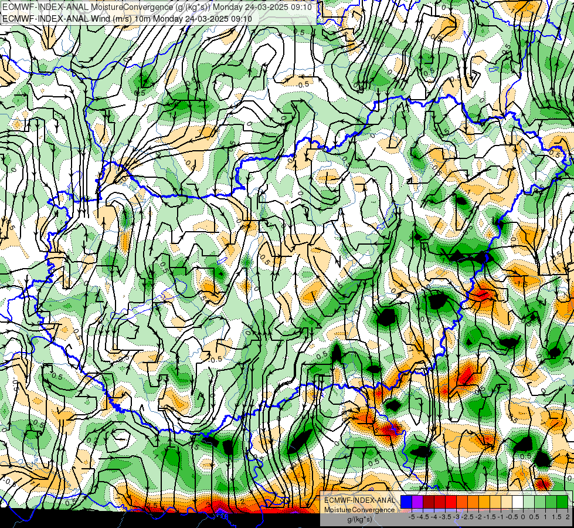574x528 pixels.
Task: Click pale peach legend swatch for -1 to -0.5
Action: click(x=507, y=502)
